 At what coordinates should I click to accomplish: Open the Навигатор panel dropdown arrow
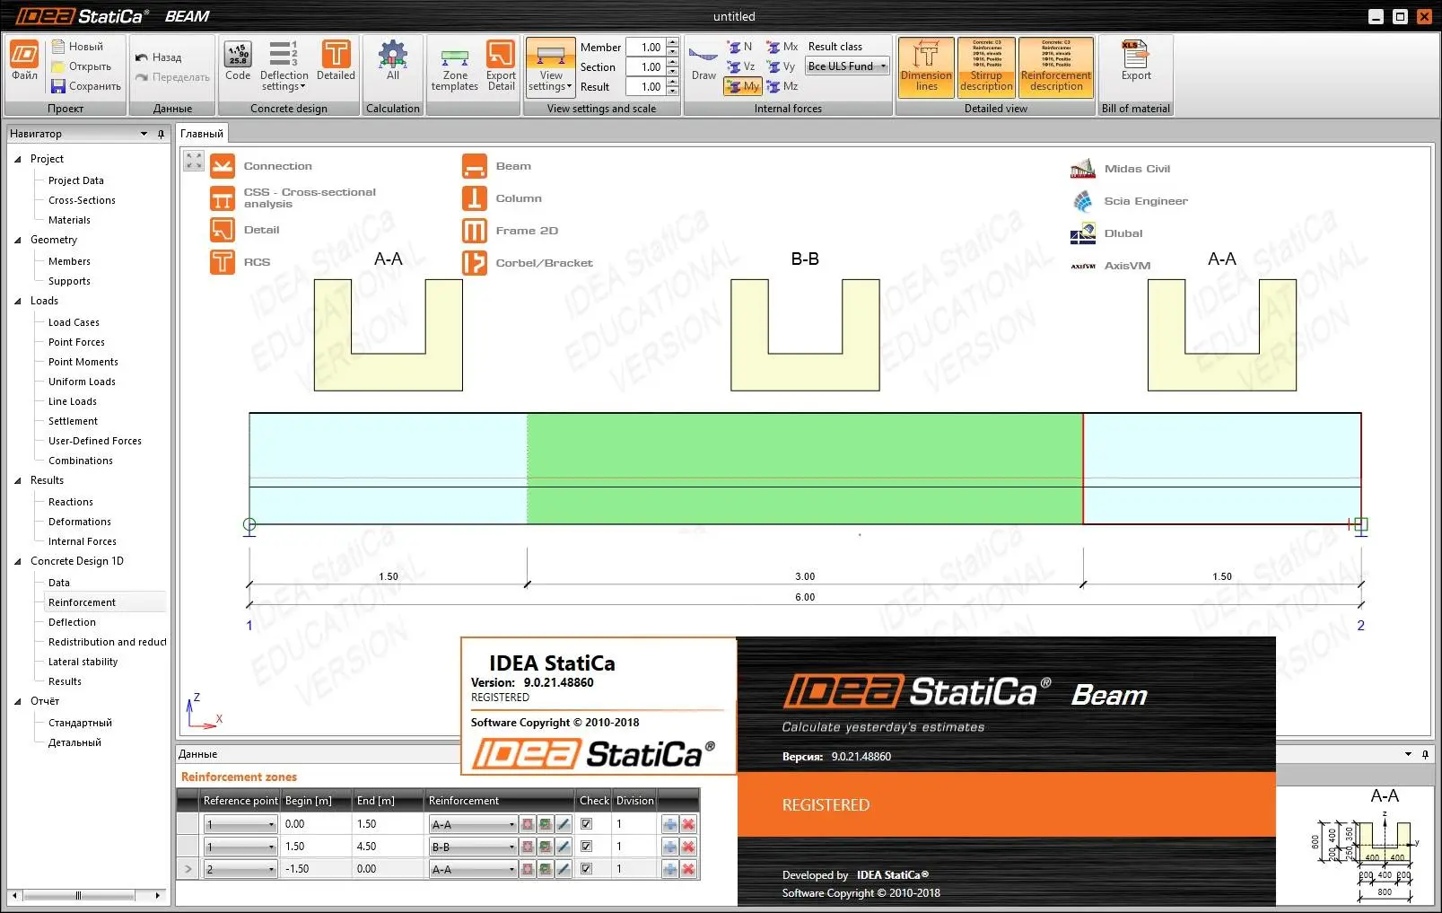click(144, 134)
